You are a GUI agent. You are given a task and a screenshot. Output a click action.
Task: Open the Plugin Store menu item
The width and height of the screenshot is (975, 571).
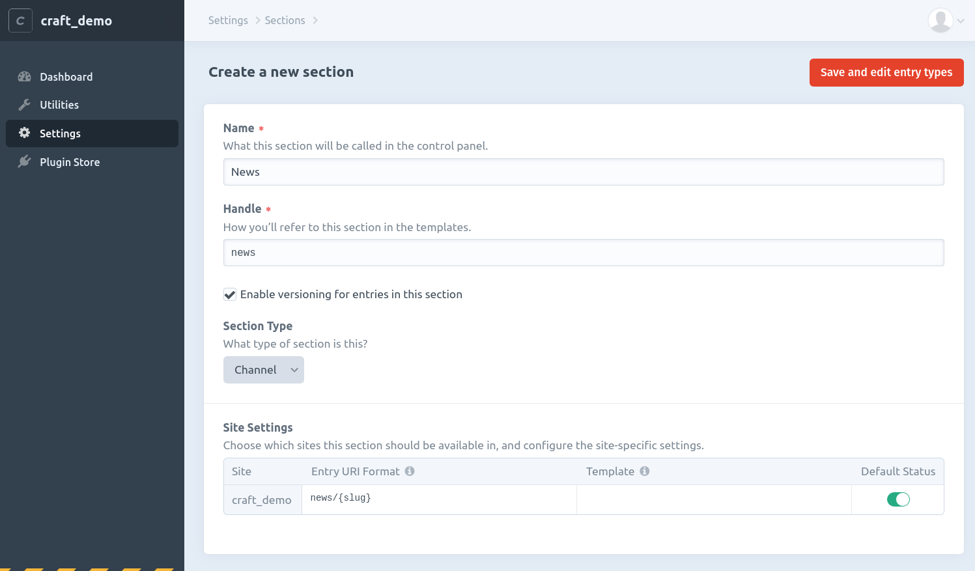tap(70, 162)
